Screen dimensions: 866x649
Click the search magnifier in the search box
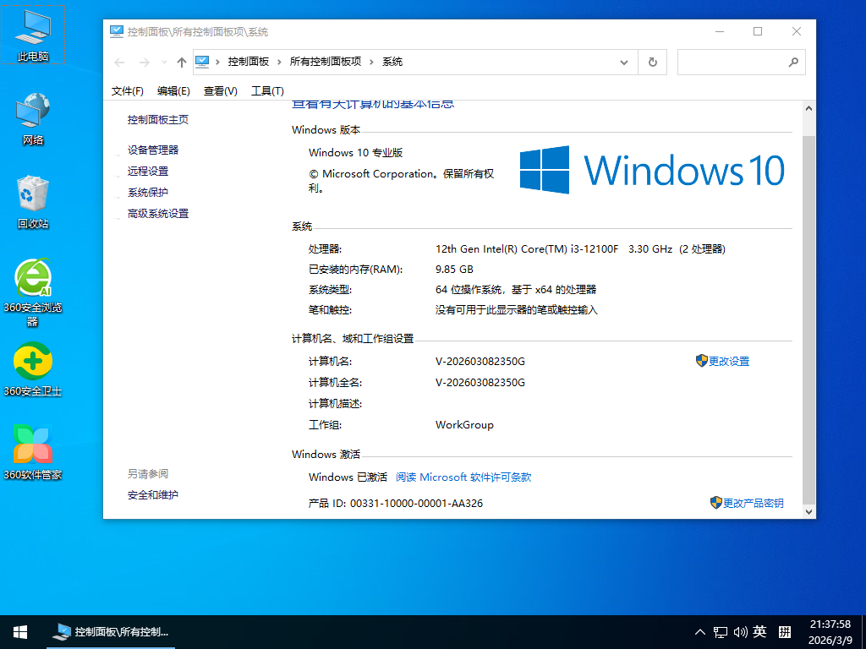click(793, 62)
